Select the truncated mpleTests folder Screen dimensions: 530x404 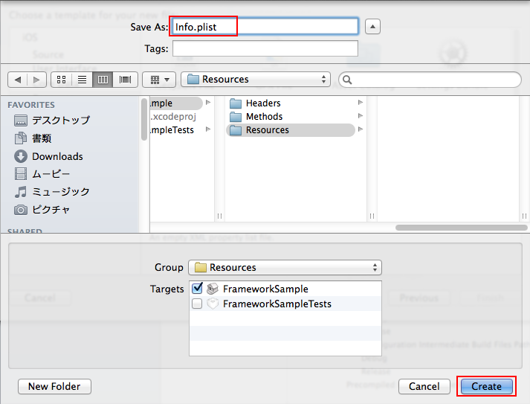pyautogui.click(x=172, y=130)
